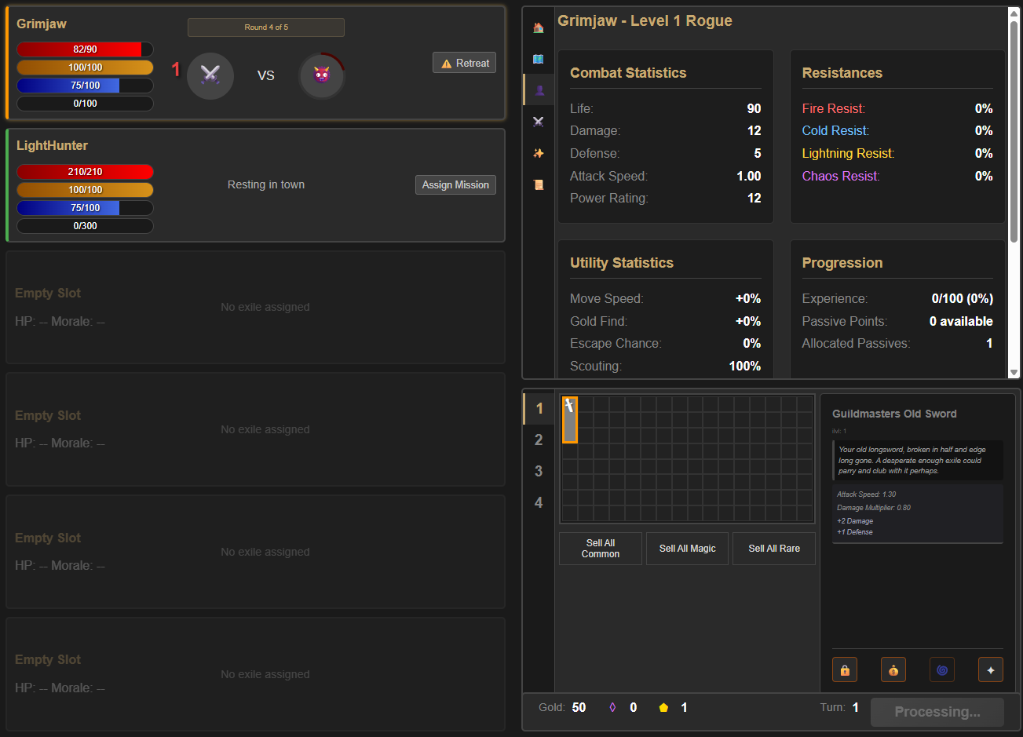Open the sparkles sidebar icon
The height and width of the screenshot is (737, 1023).
539,153
